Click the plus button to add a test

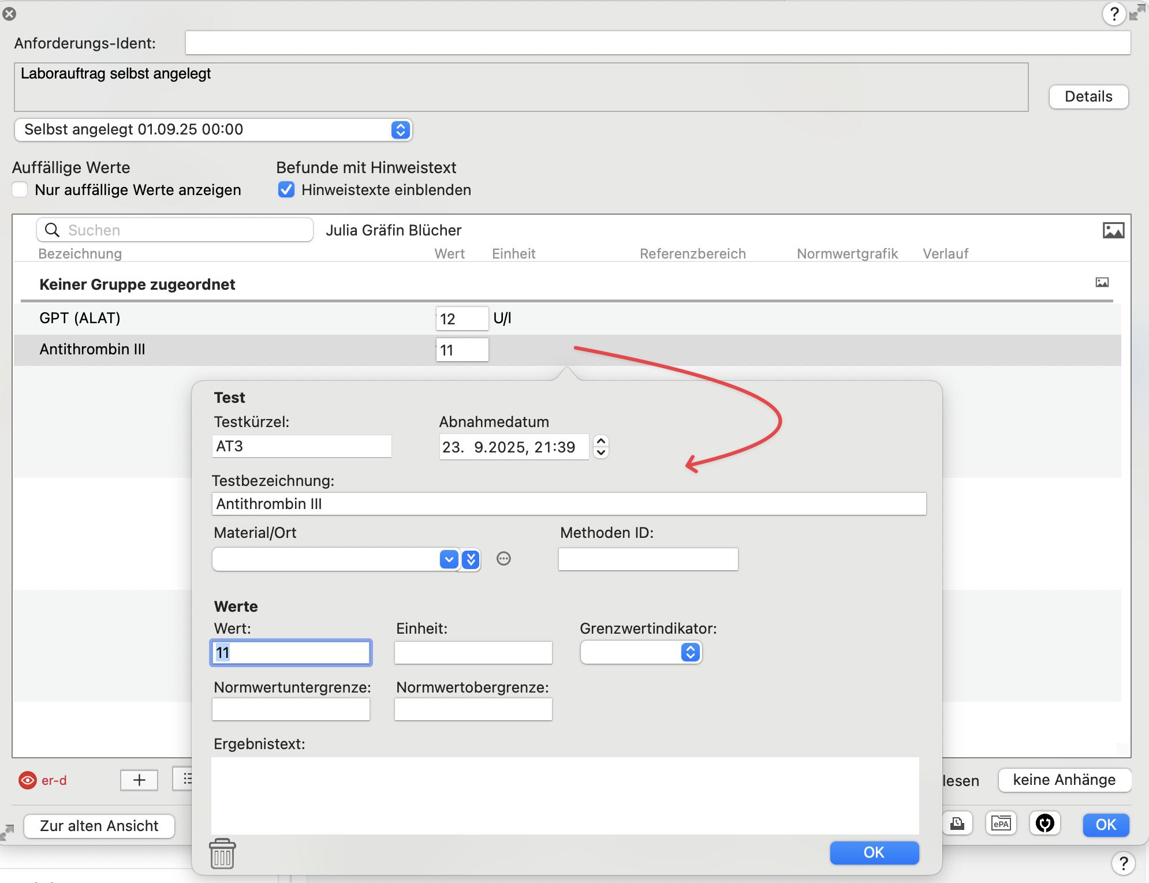coord(139,780)
